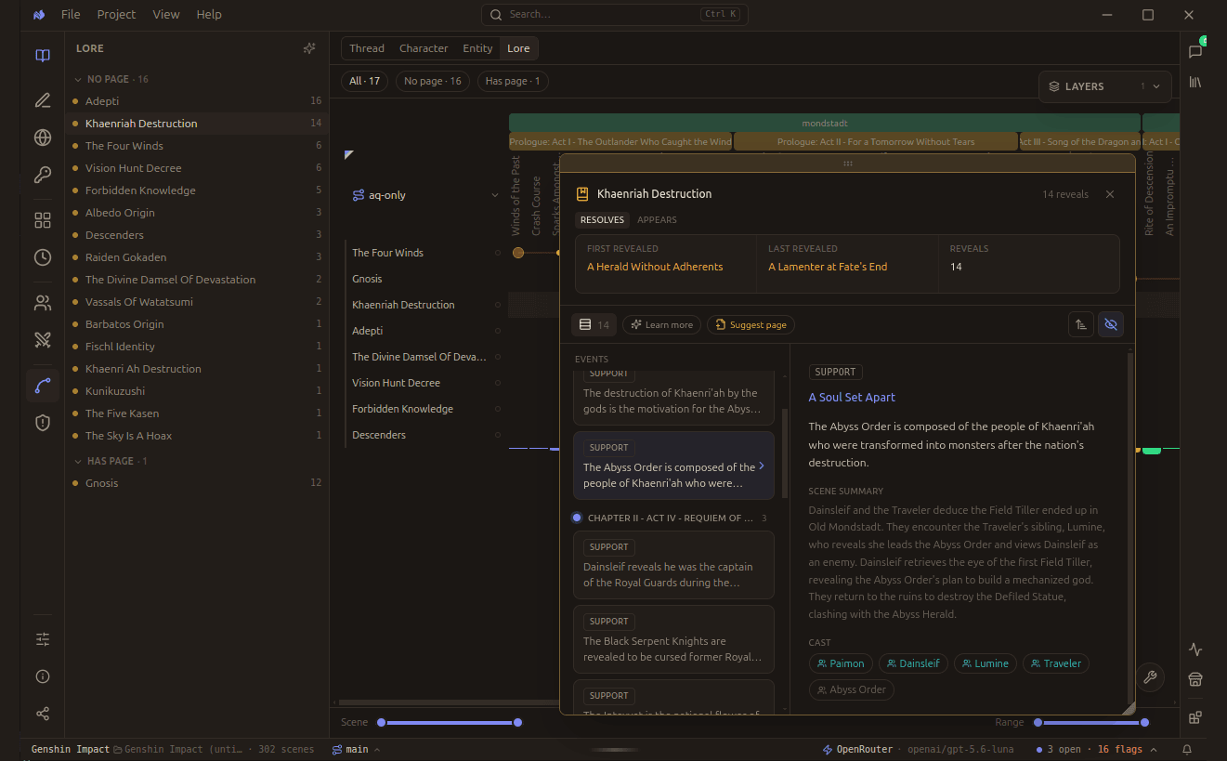This screenshot has height=761, width=1227.
Task: Switch to the APPEARS view in the popup
Action: coord(657,220)
